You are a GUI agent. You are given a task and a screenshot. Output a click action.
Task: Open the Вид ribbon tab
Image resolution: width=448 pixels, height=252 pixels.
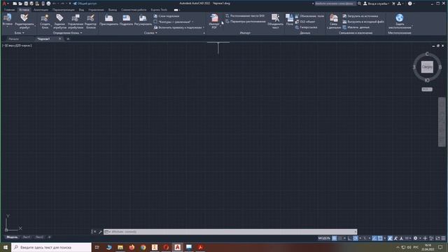pyautogui.click(x=81, y=10)
